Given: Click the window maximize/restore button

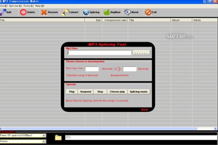Looking at the screenshot, I should 210,1.
